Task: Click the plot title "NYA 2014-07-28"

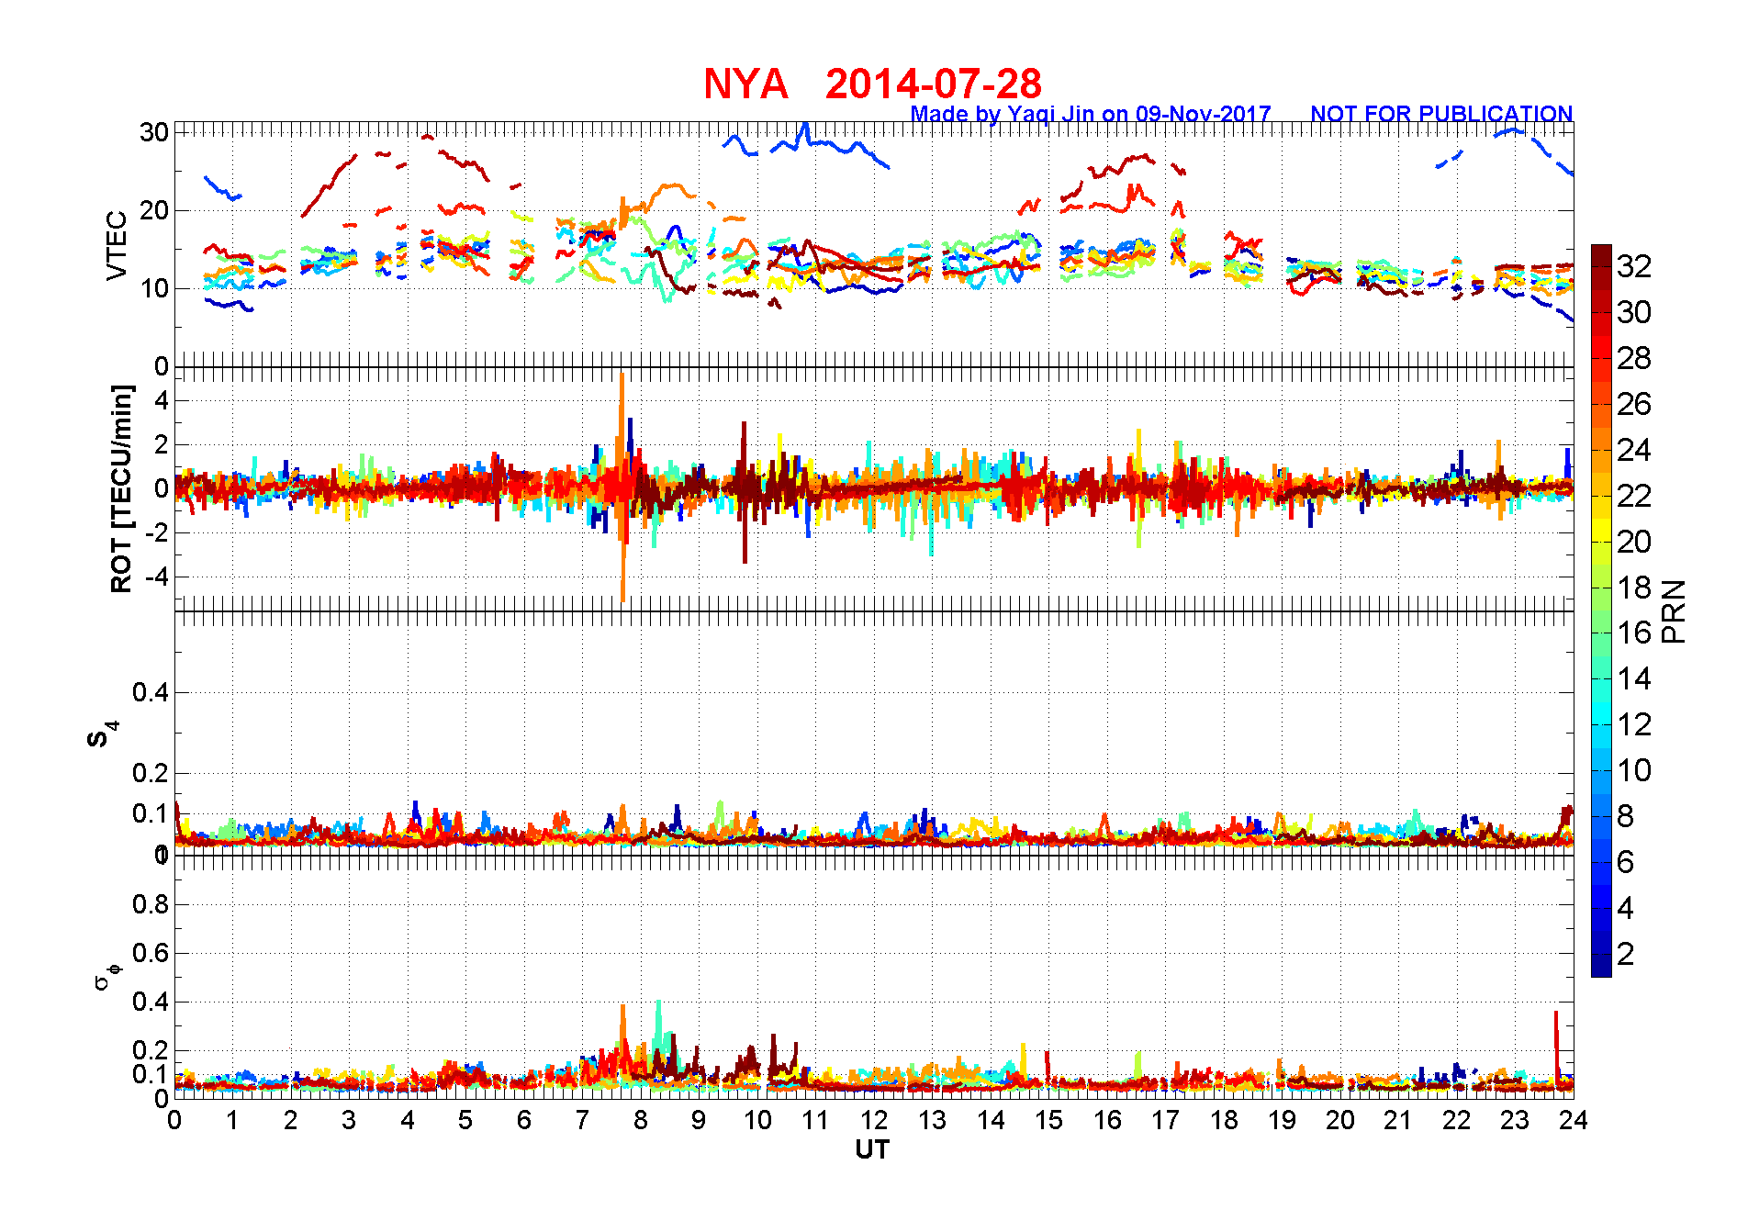Action: (872, 84)
